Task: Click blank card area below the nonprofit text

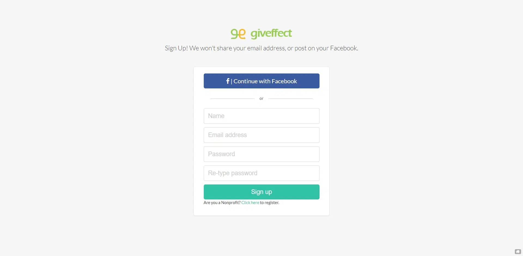Action: click(261, 211)
